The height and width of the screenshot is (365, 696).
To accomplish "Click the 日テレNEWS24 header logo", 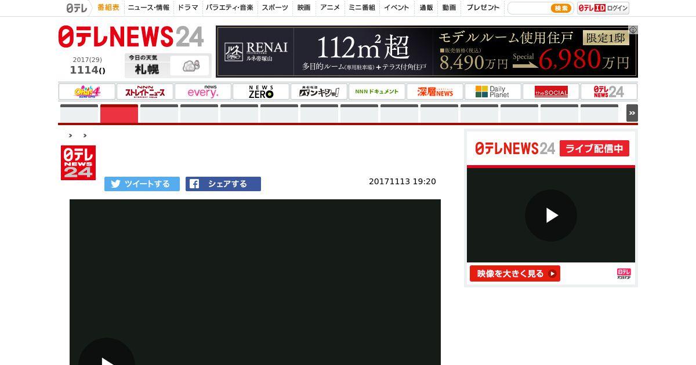I will point(131,37).
